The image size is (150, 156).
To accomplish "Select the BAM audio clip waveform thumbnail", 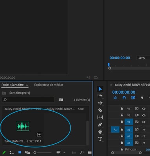I will 23,126.
